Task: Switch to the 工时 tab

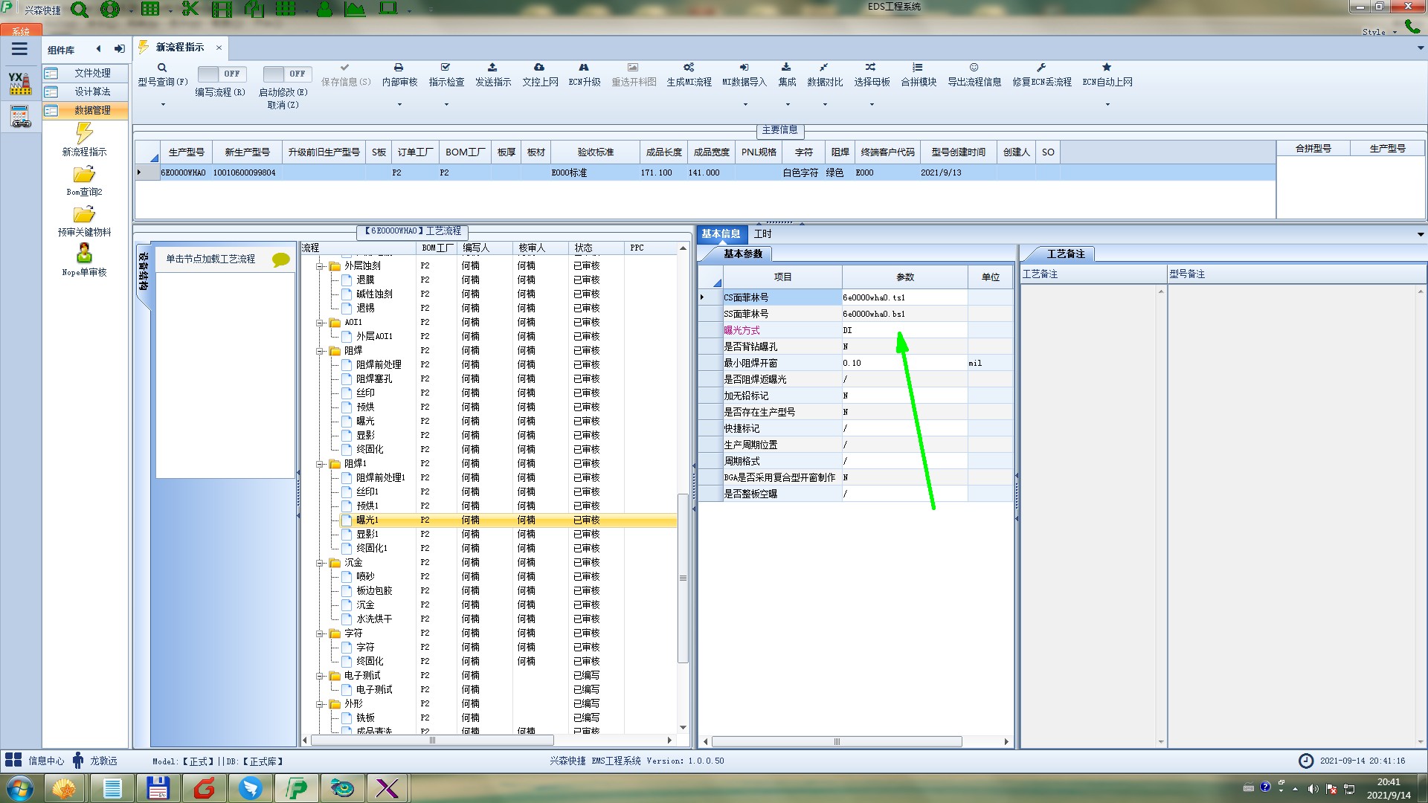Action: pos(762,233)
